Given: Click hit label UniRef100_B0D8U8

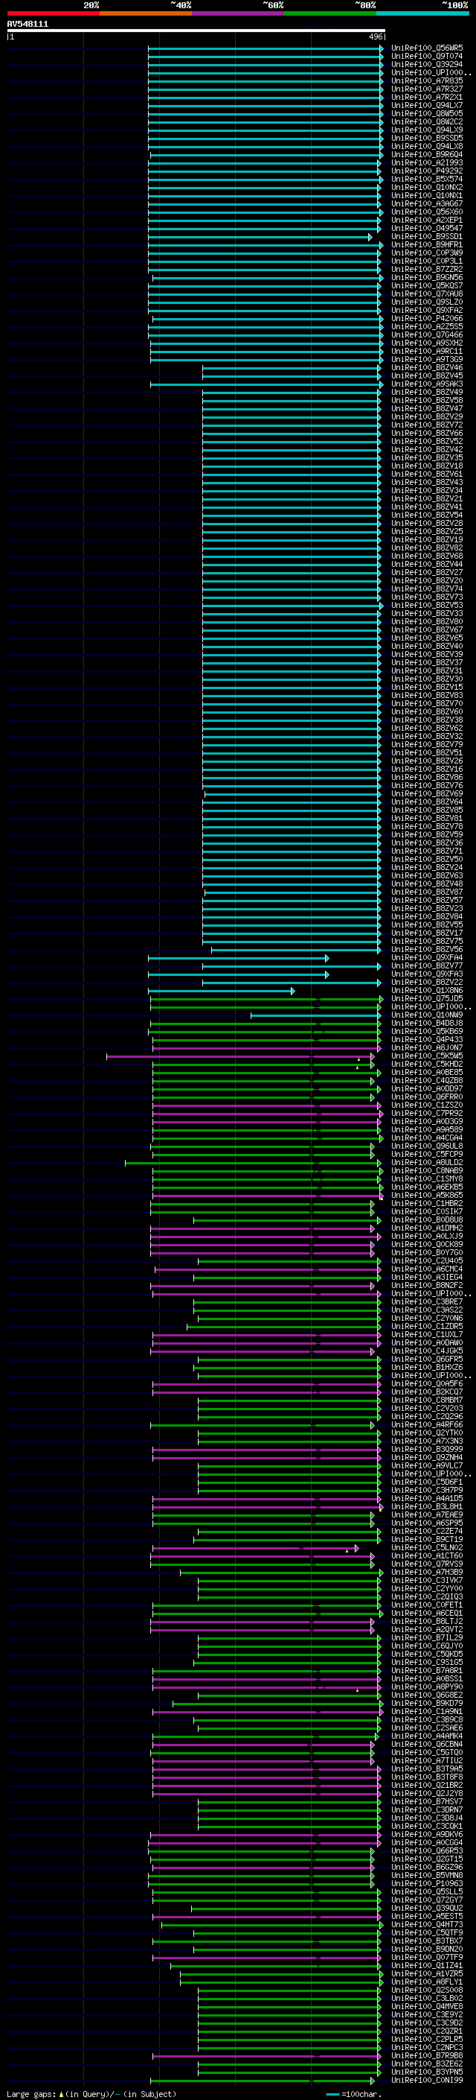Looking at the screenshot, I should click(x=427, y=1219).
